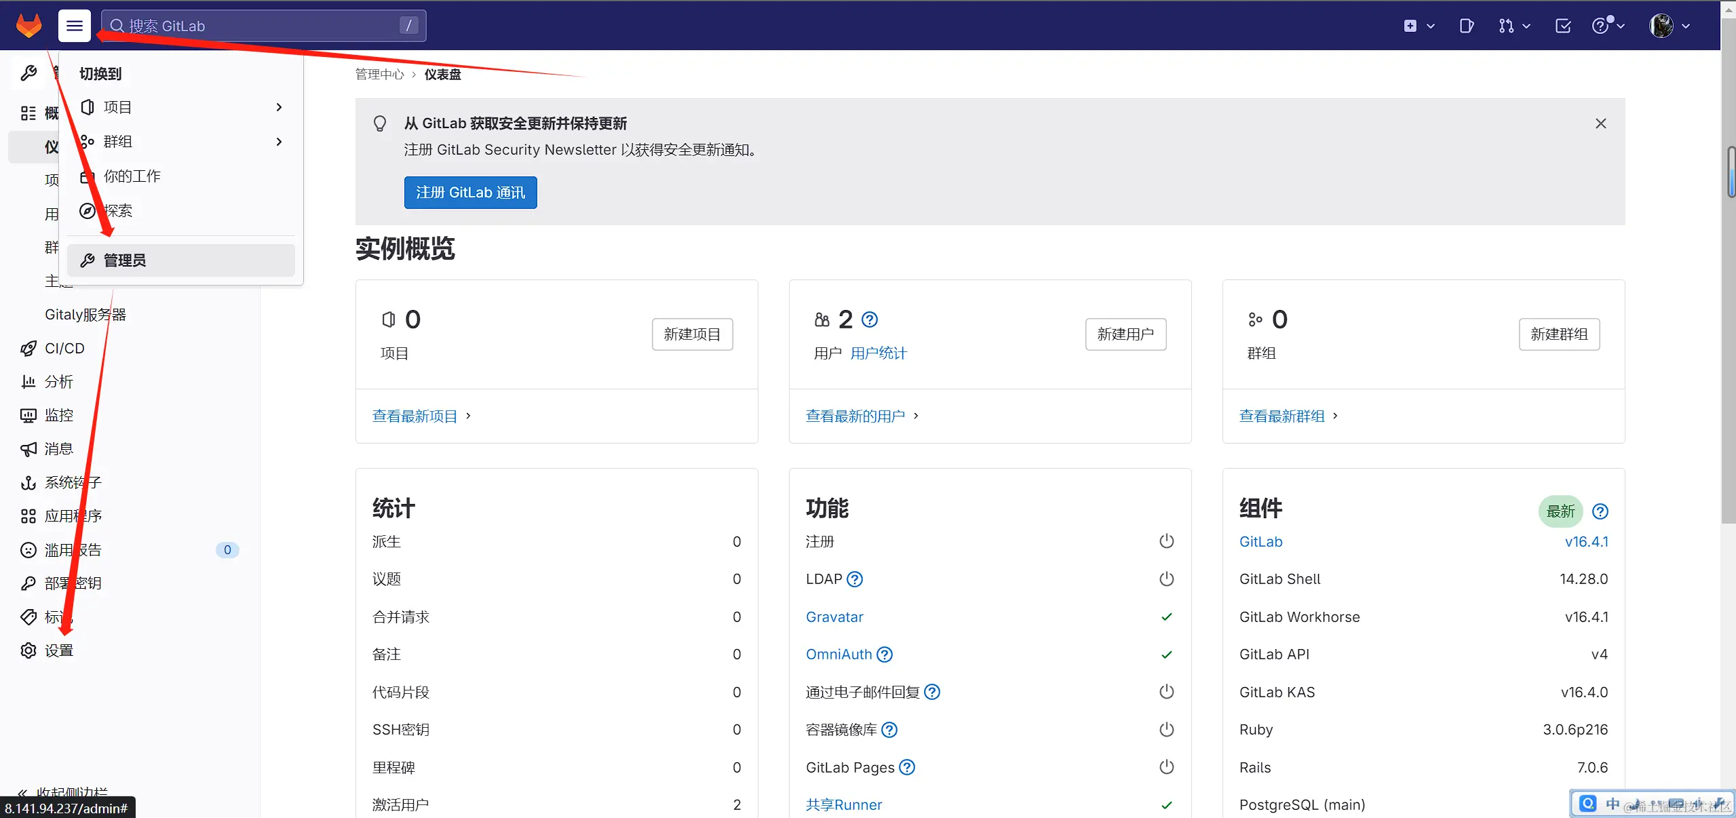1736x818 pixels.
Task: Click the LDAP help question icon
Action: click(x=855, y=579)
